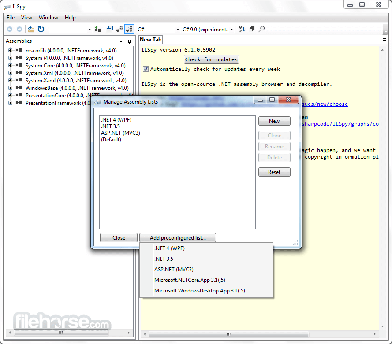Screen dimensions: 392x344
Task: Open the Help menu
Action: pyautogui.click(x=70, y=18)
